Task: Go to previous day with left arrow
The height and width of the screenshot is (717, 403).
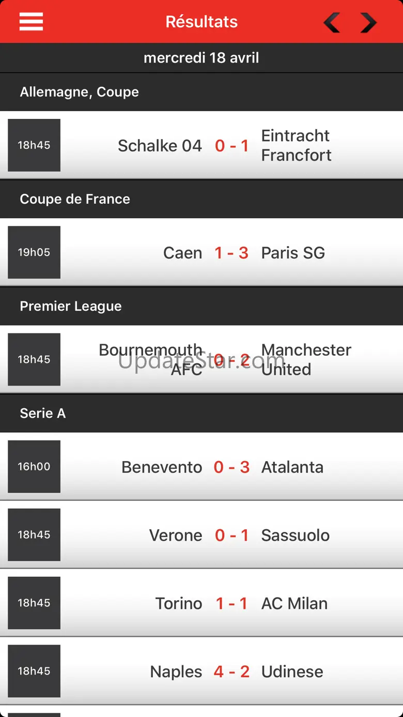Action: tap(332, 22)
